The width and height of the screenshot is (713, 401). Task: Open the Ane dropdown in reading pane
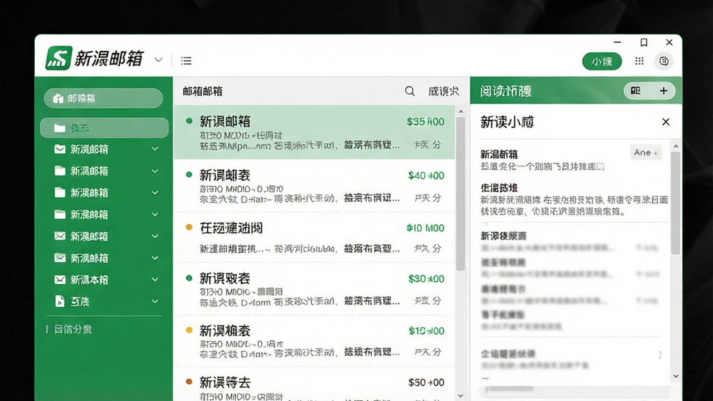645,152
